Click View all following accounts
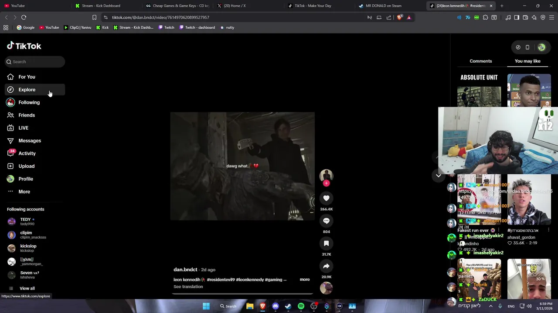558x313 pixels. [x=27, y=289]
